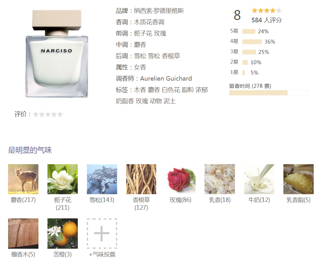
Task: Click the 牛奶 milk splash image
Action: click(259, 179)
